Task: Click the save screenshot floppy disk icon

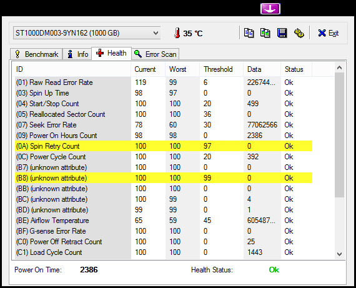Action: pyautogui.click(x=282, y=33)
